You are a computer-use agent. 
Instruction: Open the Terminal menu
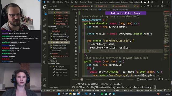83,2
